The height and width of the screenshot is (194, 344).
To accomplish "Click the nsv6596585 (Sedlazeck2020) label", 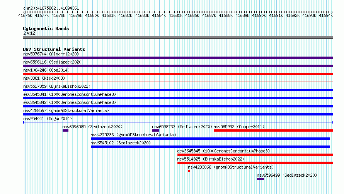I will 92,127.
